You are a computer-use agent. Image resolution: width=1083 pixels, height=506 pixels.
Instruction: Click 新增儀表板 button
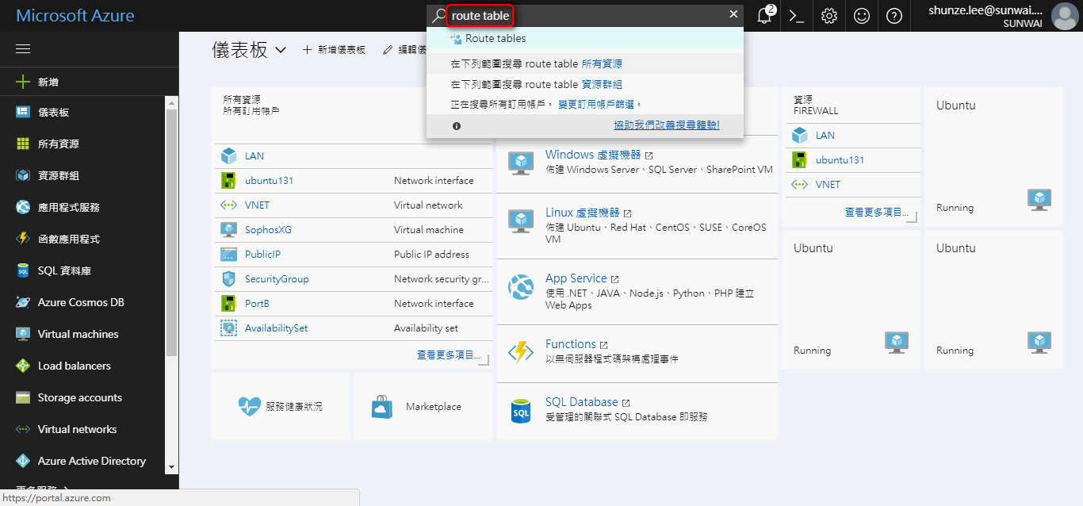pos(334,49)
